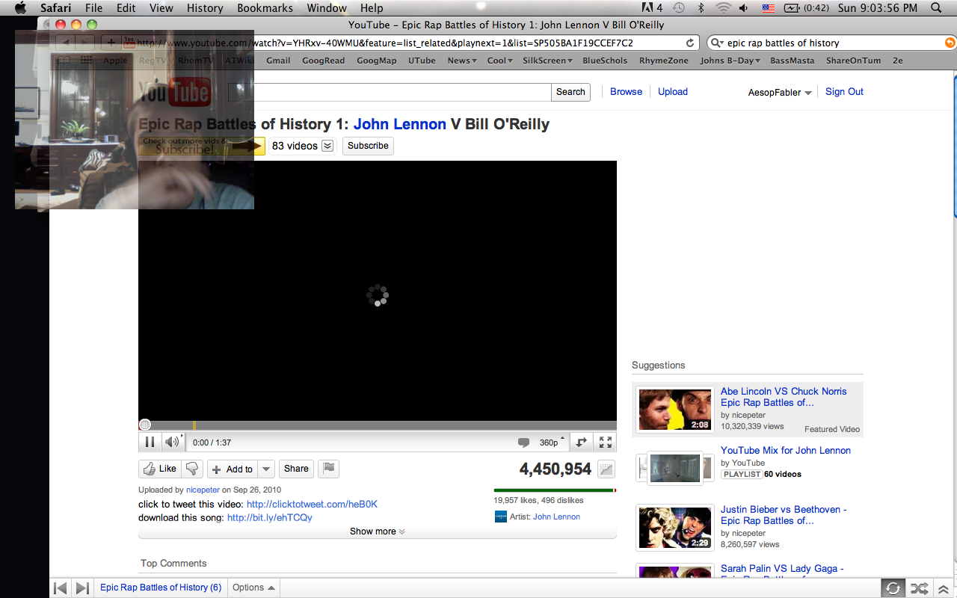Open Safari Bookmarks menu
The width and height of the screenshot is (957, 598).
click(x=265, y=8)
